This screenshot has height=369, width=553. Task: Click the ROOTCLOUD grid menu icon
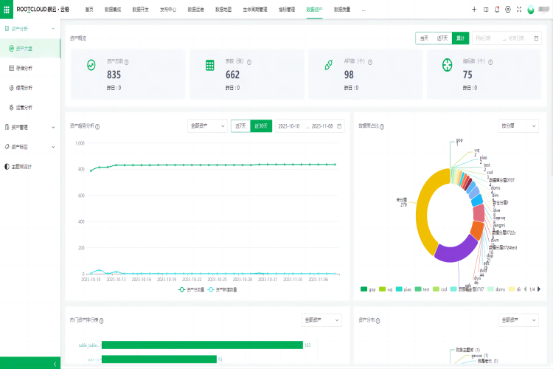point(7,9)
